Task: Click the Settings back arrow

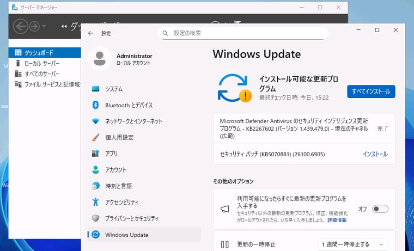Action: 91,33
